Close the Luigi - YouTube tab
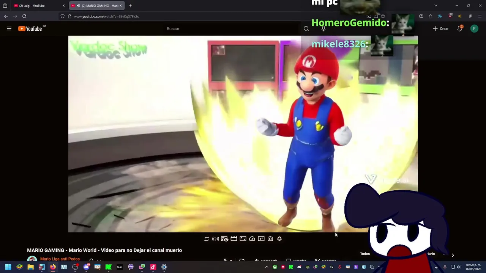The width and height of the screenshot is (486, 273). point(63,6)
